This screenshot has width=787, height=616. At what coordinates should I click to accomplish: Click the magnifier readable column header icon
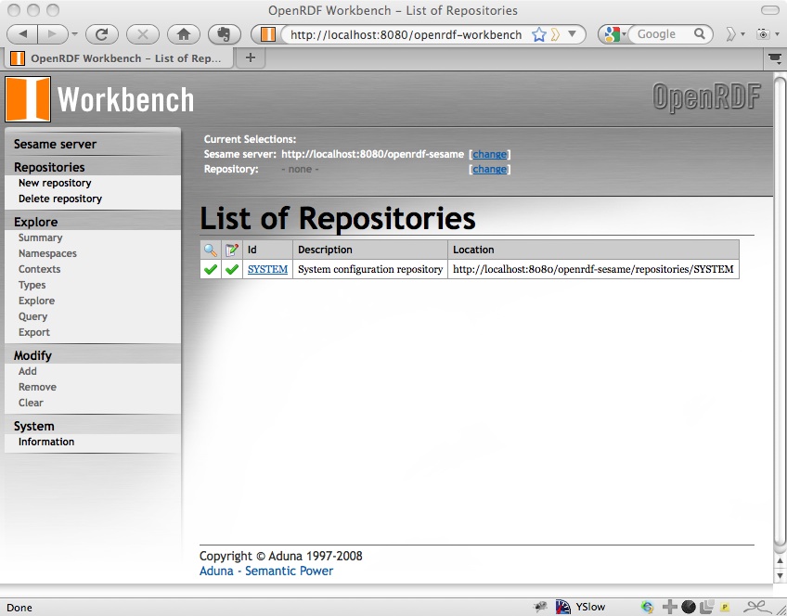[x=211, y=250]
